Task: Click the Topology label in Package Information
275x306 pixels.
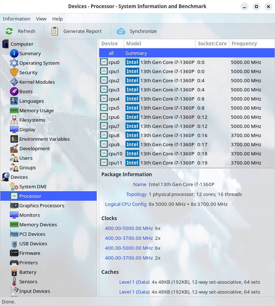Action: (136, 194)
